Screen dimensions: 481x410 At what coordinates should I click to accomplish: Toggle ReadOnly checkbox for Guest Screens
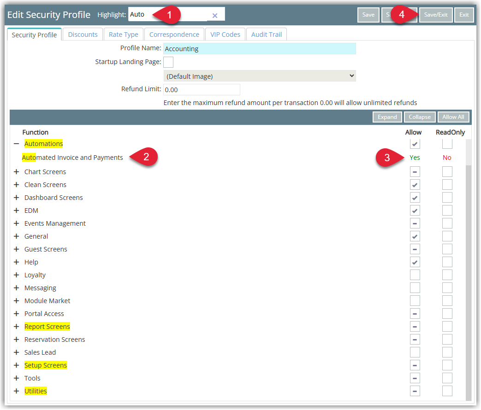(447, 249)
